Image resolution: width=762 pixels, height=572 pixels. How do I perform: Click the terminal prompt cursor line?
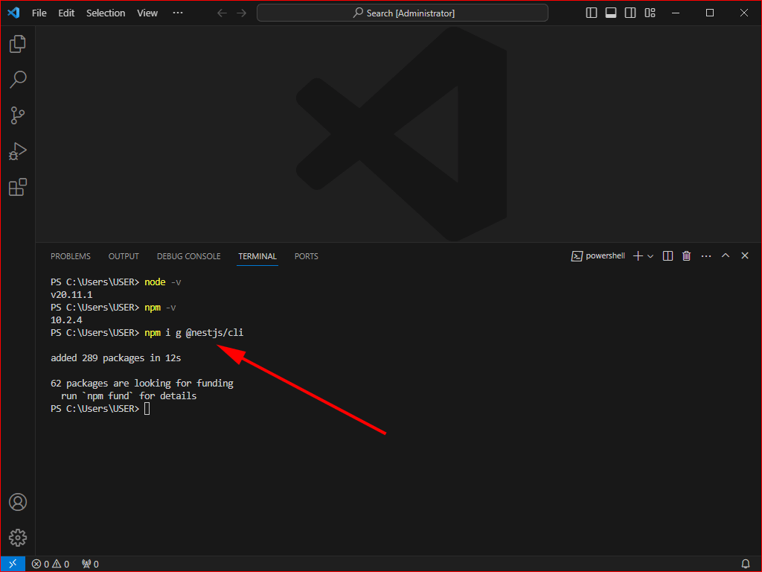pos(100,409)
